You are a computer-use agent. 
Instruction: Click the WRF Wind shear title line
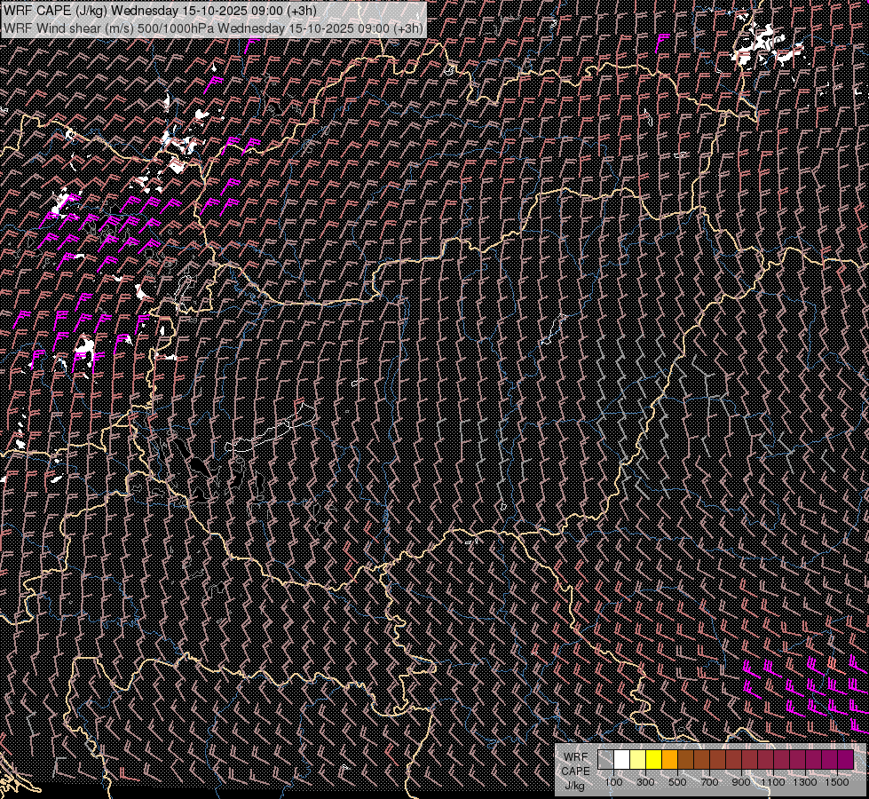click(213, 28)
